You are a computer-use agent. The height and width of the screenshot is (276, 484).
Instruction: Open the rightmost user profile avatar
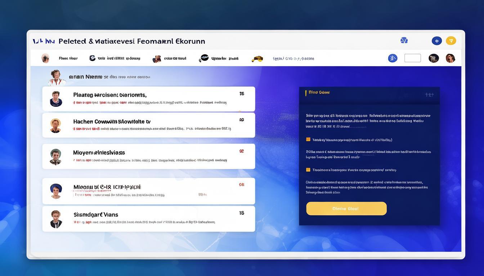450,58
